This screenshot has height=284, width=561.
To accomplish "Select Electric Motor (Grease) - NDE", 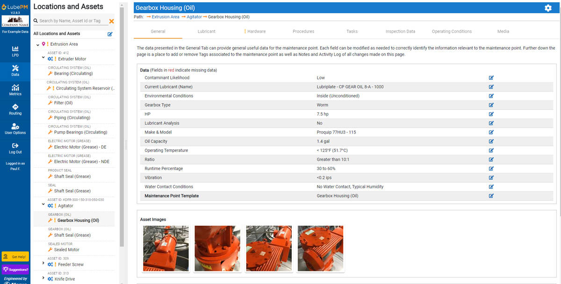I will point(82,162).
